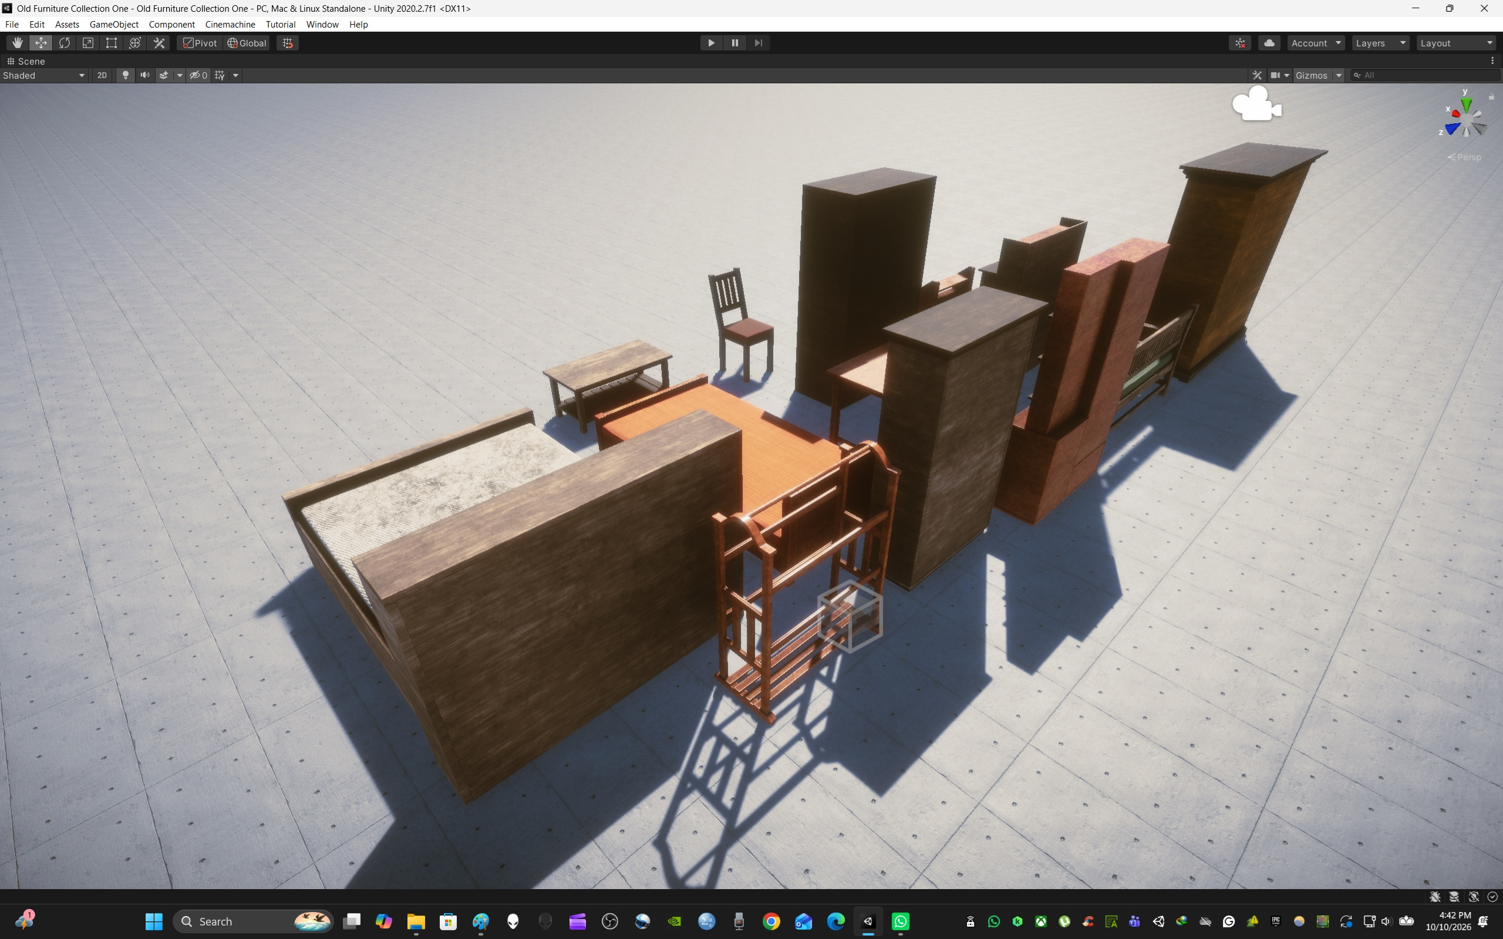Toggle Global/Local handle rotation
Viewport: 1503px width, 939px height.
(247, 43)
